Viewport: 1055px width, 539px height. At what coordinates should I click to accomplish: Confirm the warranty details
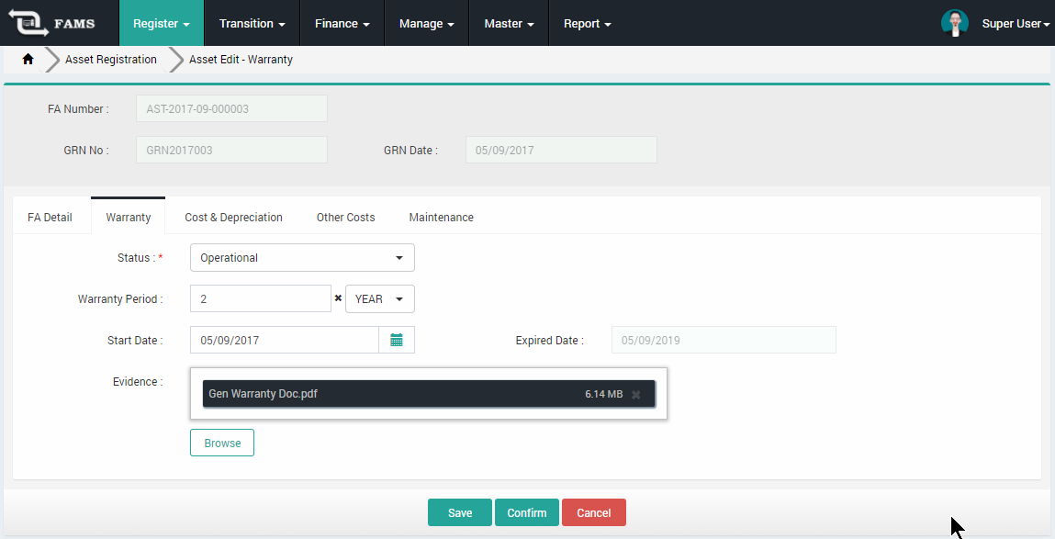[x=526, y=512]
